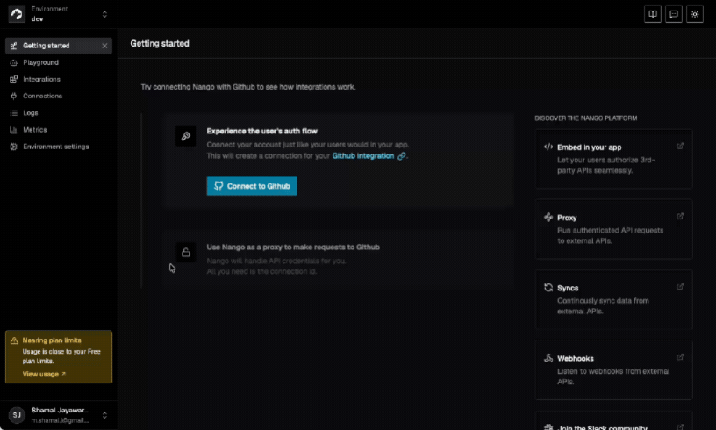Image resolution: width=716 pixels, height=430 pixels.
Task: View Metrics in the sidebar
Action: click(59, 130)
